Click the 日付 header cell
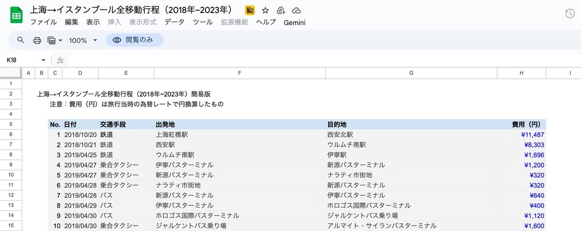Screen dimensions: 581x231 80,124
